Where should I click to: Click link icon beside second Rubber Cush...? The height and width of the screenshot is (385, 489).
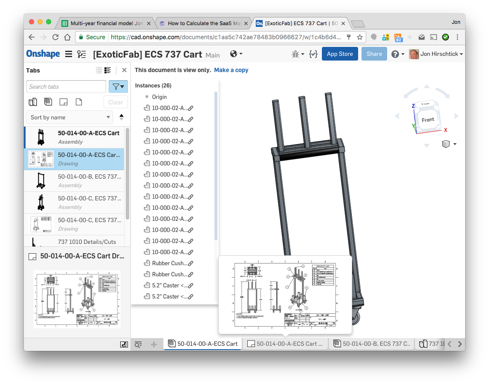point(191,275)
